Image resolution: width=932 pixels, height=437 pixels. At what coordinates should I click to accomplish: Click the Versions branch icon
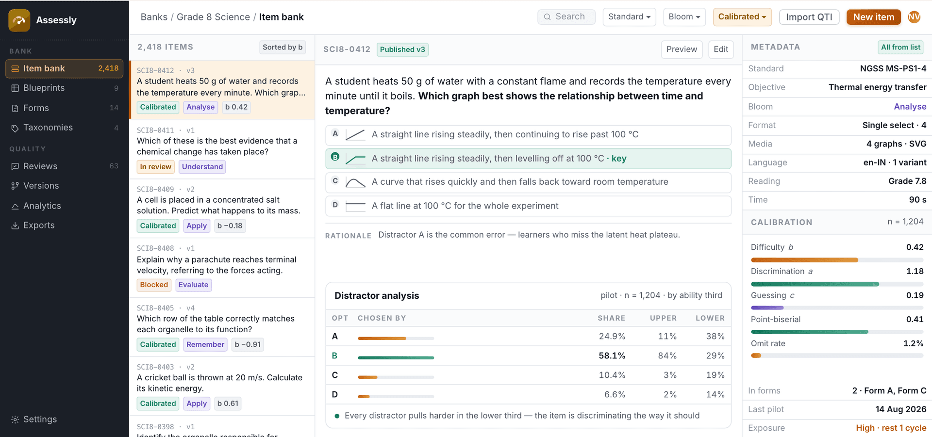pos(15,186)
